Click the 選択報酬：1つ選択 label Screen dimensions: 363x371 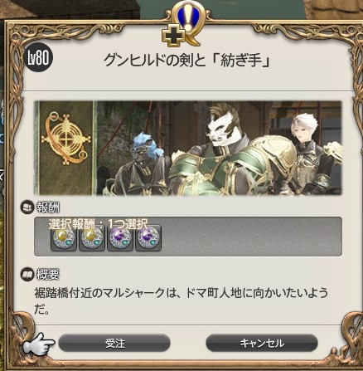[99, 224]
